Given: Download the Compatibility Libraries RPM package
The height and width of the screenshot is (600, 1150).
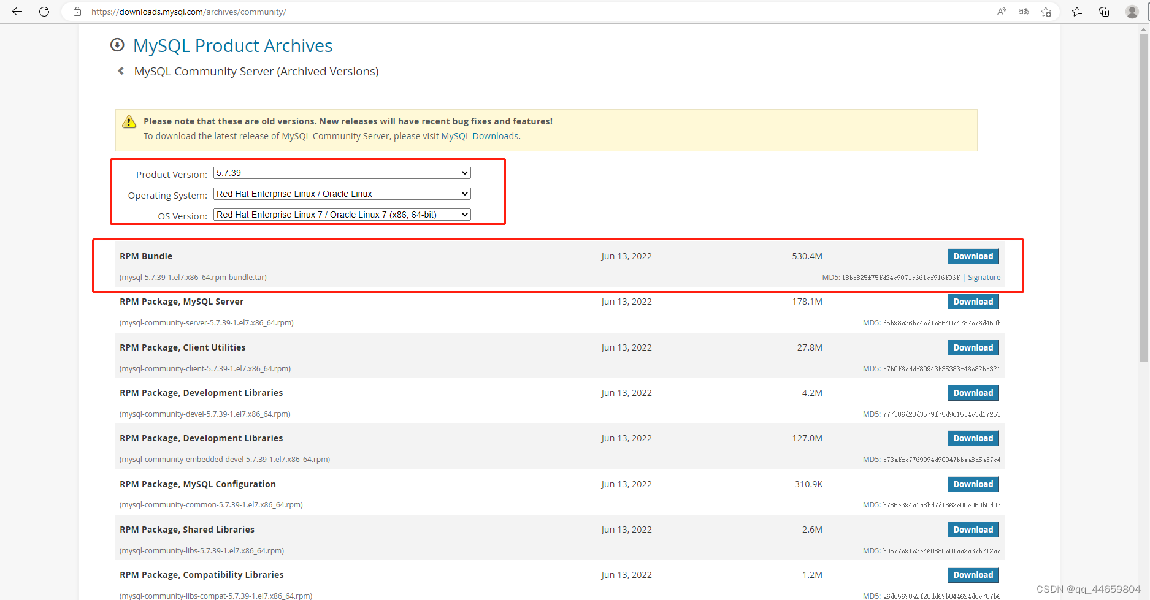Looking at the screenshot, I should click(973, 575).
